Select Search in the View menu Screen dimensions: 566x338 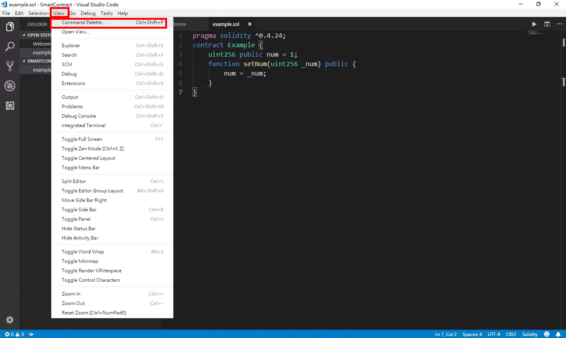pos(112,55)
